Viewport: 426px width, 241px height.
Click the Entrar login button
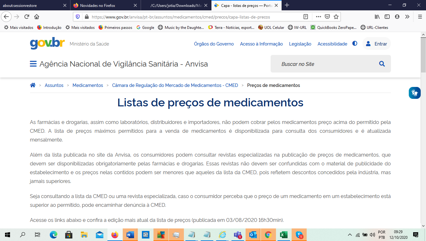point(377,44)
